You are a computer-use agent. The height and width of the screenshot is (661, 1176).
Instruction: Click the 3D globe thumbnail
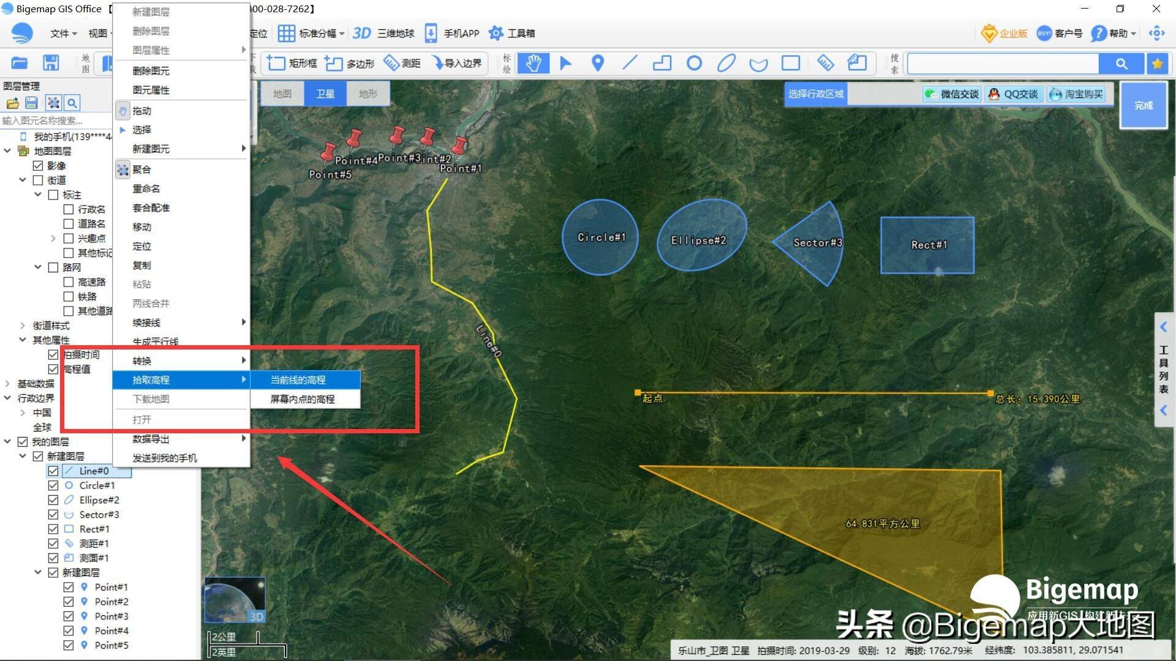click(x=235, y=600)
